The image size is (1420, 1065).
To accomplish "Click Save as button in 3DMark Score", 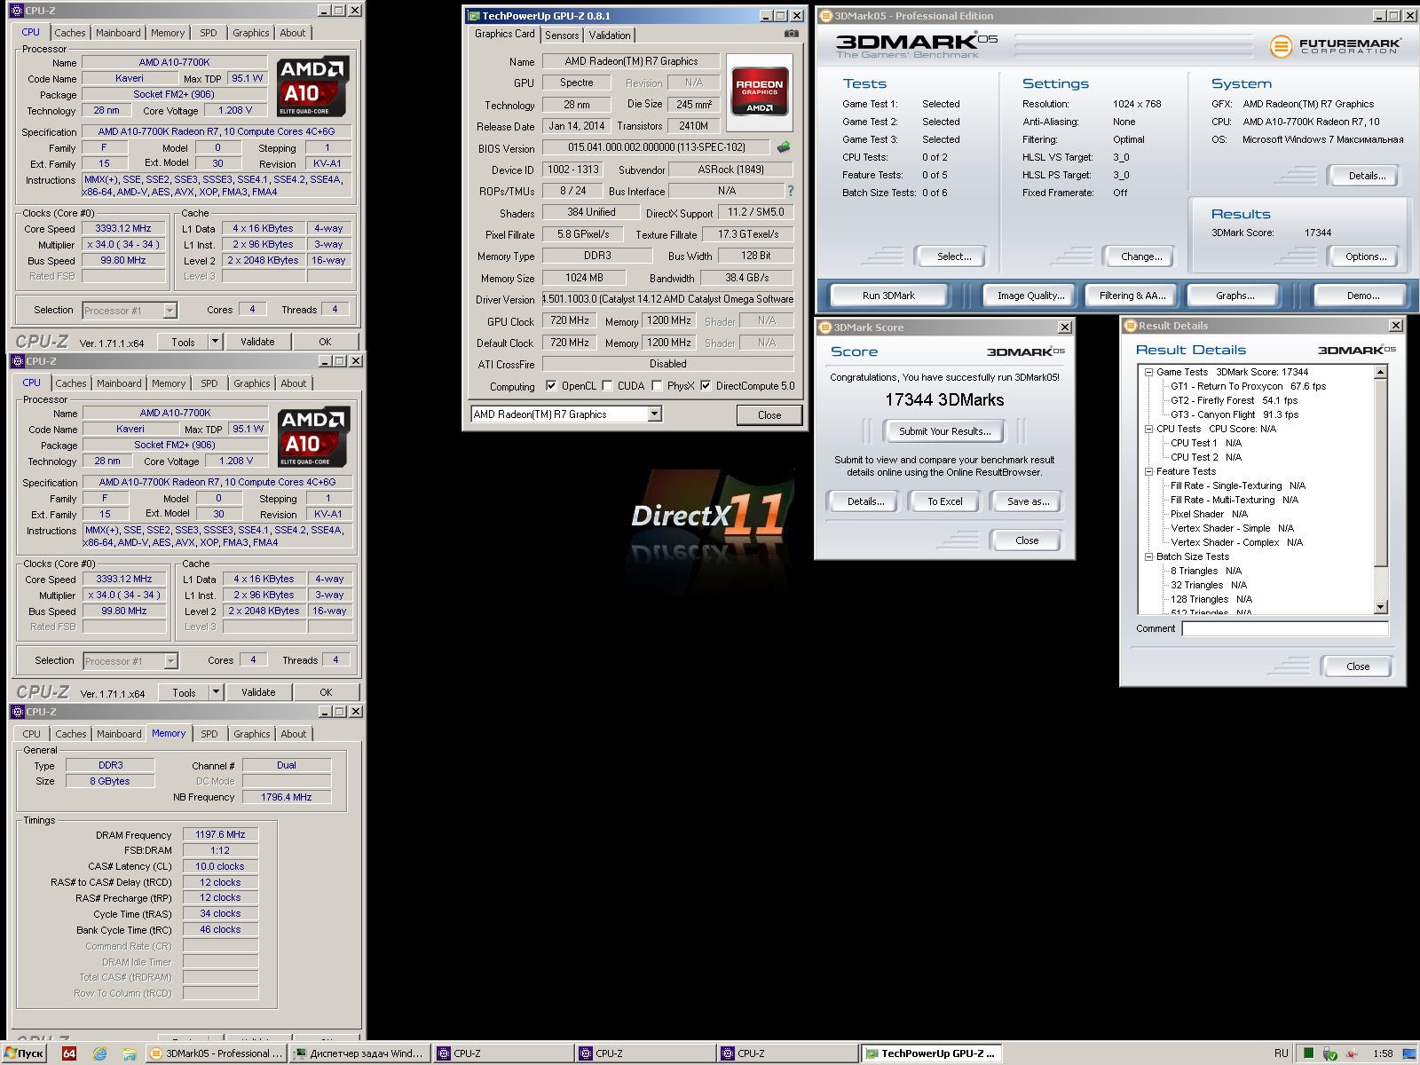I will click(x=1028, y=501).
